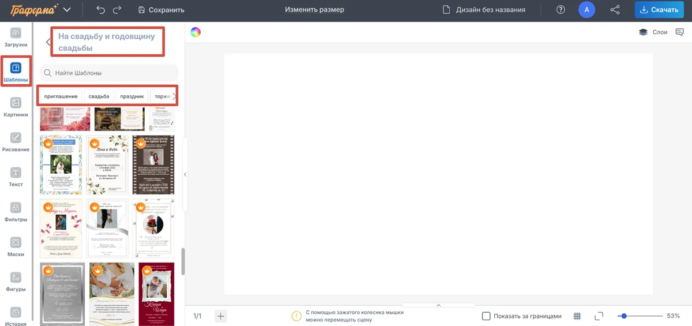692x326 pixels.
Task: Open the rainbow color picker circle
Action: (x=195, y=32)
